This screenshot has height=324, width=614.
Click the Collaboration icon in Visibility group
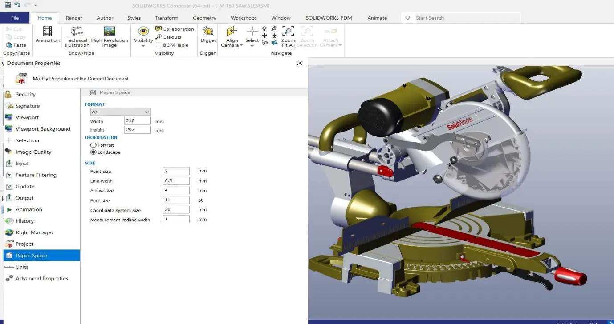click(159, 29)
